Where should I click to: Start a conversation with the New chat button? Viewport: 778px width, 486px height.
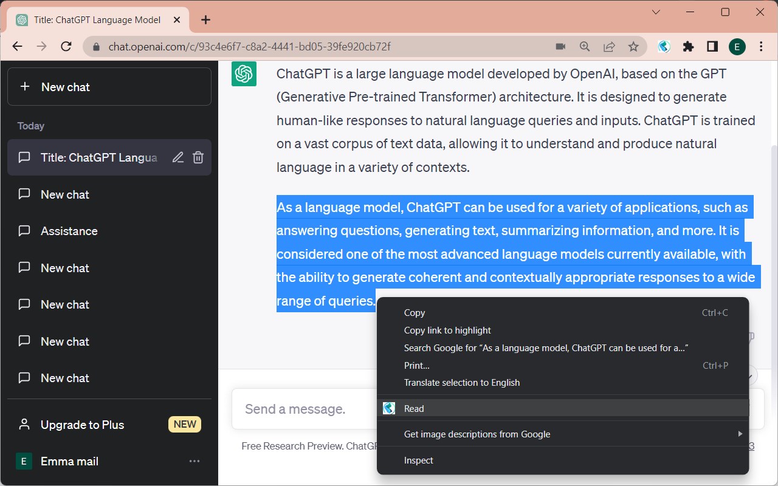click(109, 87)
